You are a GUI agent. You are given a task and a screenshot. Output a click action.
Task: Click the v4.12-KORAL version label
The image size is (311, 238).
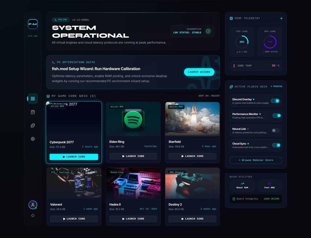coord(81,20)
